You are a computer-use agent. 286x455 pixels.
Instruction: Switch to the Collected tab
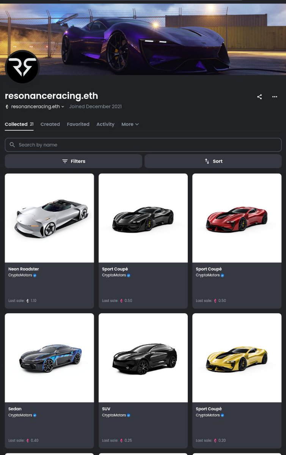pos(19,124)
